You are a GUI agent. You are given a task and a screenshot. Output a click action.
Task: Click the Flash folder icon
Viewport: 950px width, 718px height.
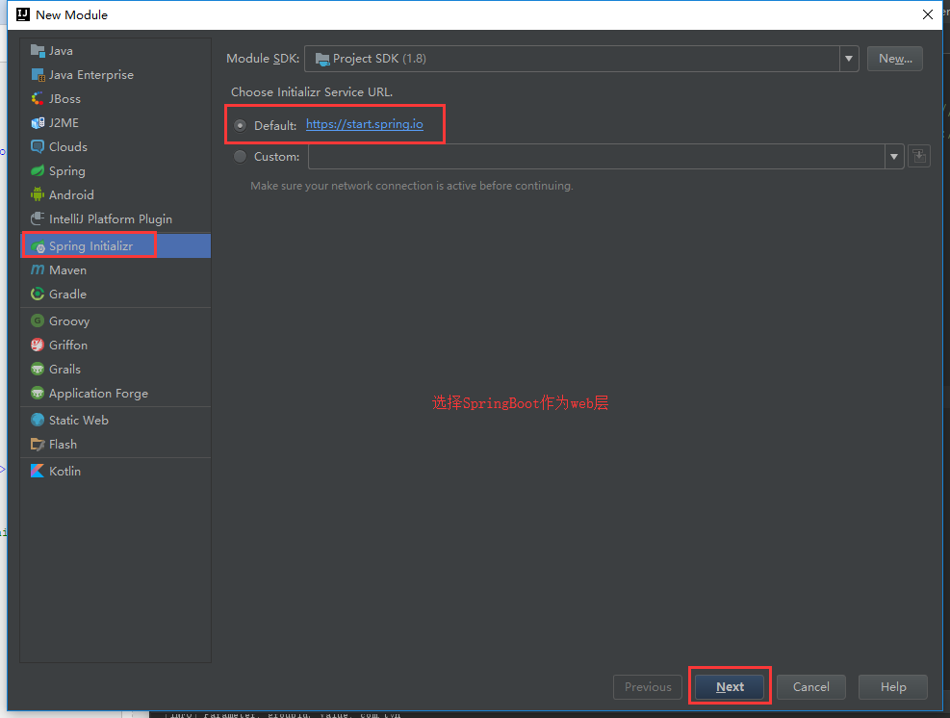(x=38, y=444)
